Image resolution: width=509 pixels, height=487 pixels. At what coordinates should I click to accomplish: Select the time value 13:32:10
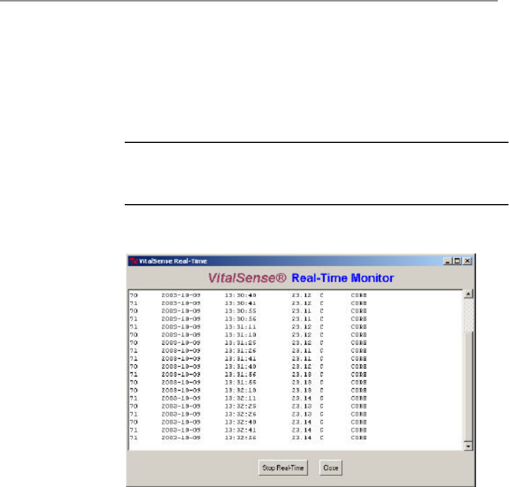(x=240, y=391)
